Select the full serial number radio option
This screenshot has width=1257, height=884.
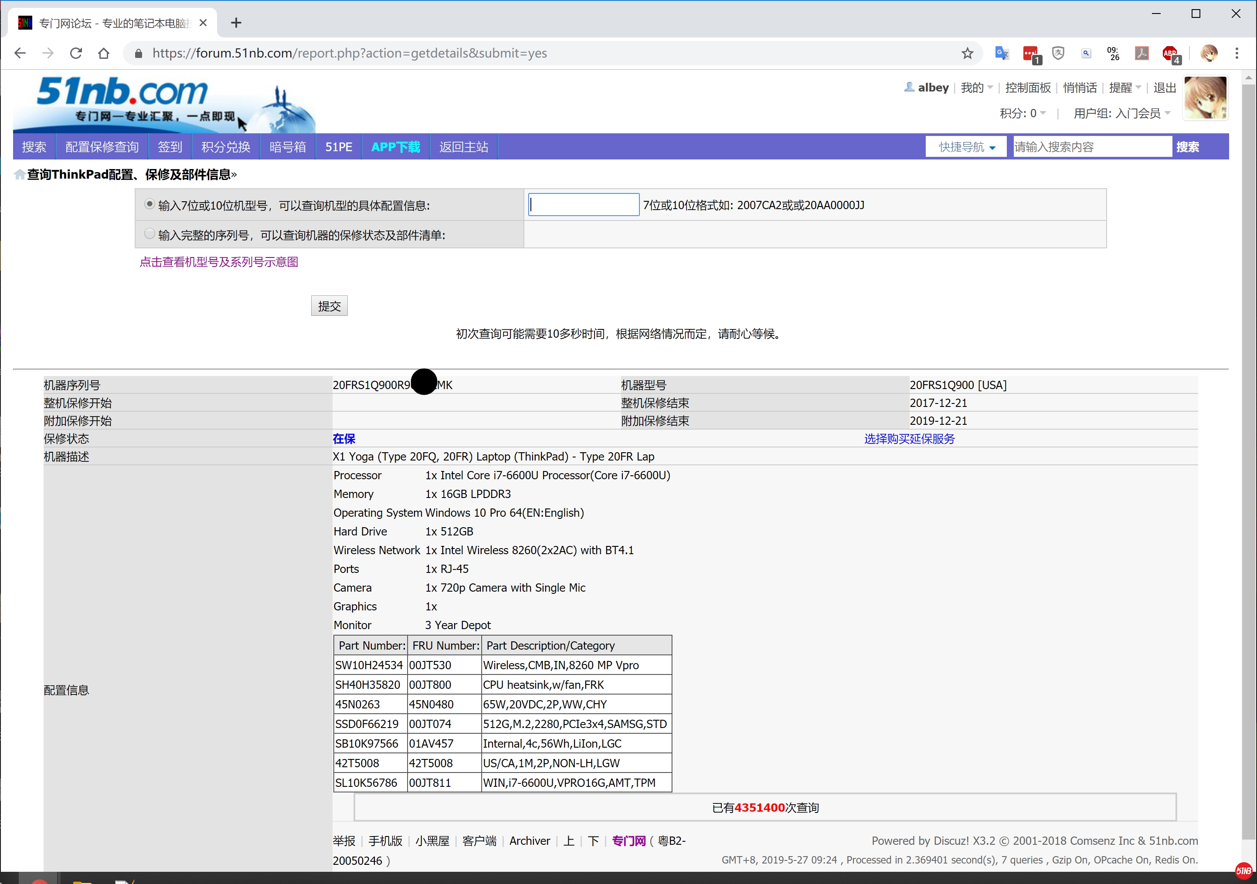click(x=149, y=234)
